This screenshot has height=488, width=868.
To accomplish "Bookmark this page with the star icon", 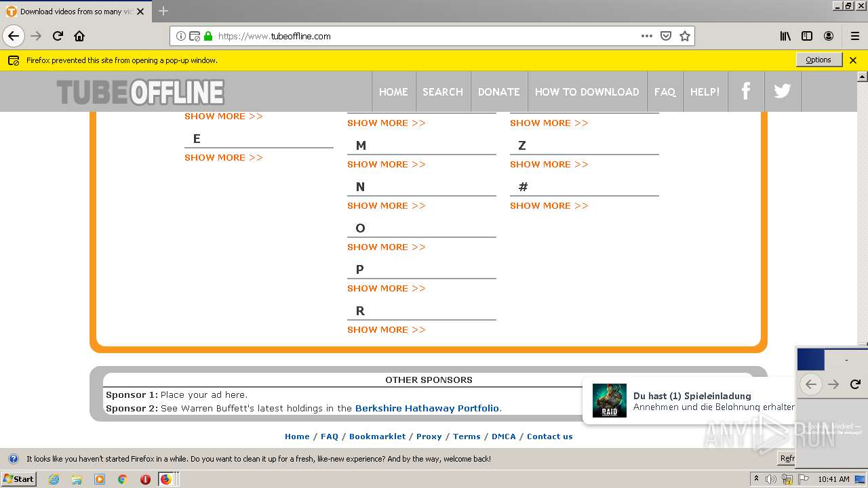I will coord(685,36).
